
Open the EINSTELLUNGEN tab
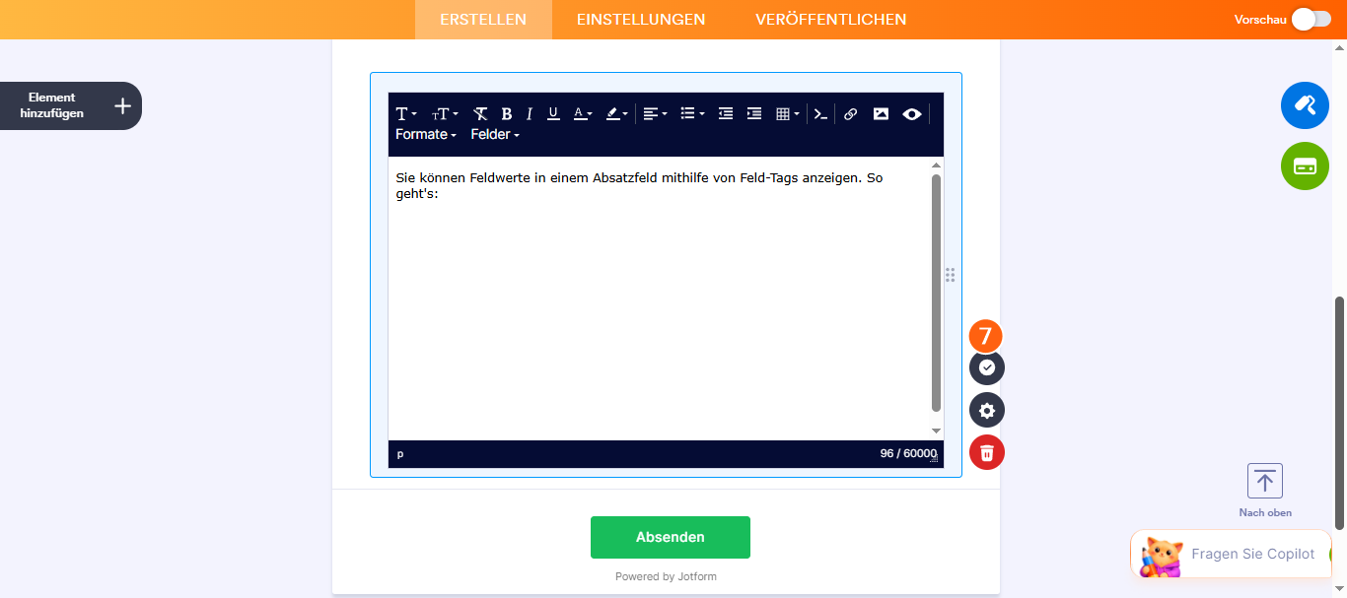641,20
